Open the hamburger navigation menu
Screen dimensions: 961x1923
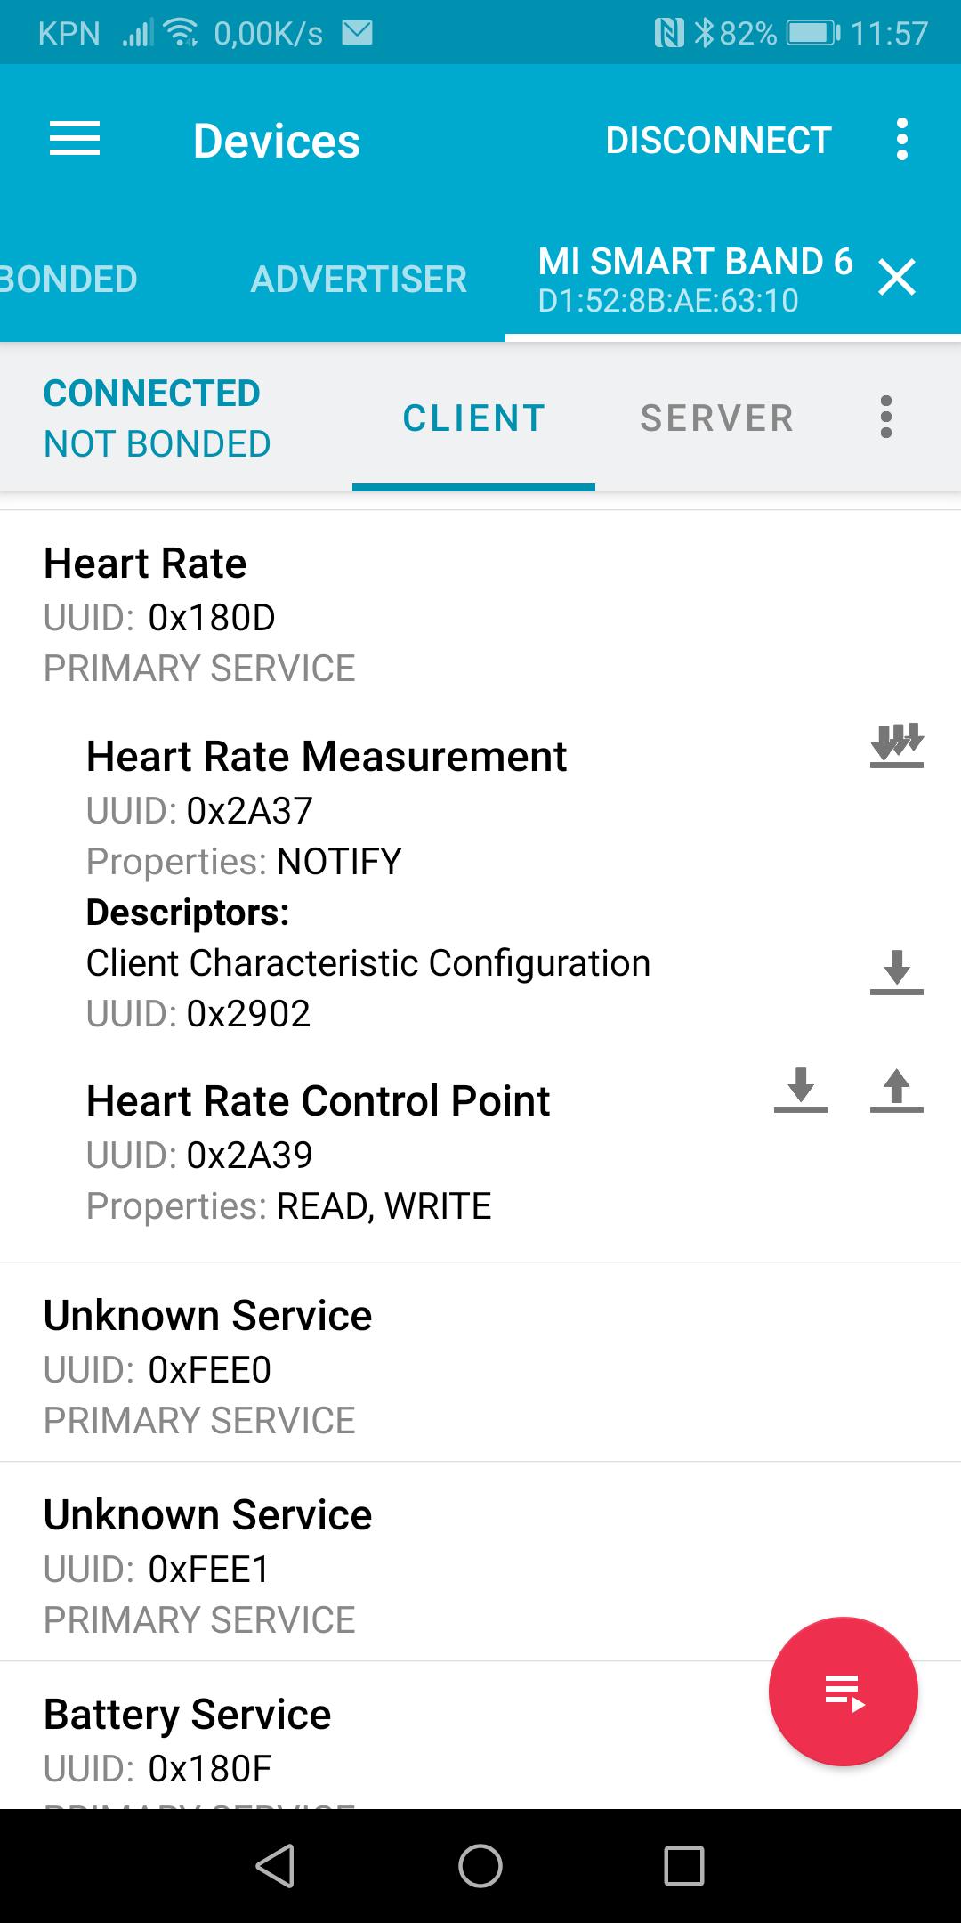(x=75, y=140)
